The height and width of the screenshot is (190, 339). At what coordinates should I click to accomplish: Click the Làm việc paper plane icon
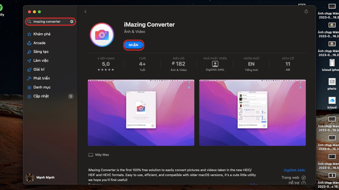click(29, 61)
